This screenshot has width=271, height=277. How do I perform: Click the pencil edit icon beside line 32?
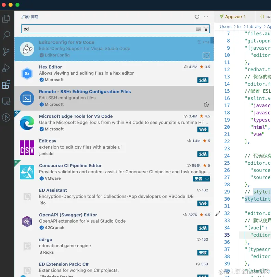click(x=218, y=214)
